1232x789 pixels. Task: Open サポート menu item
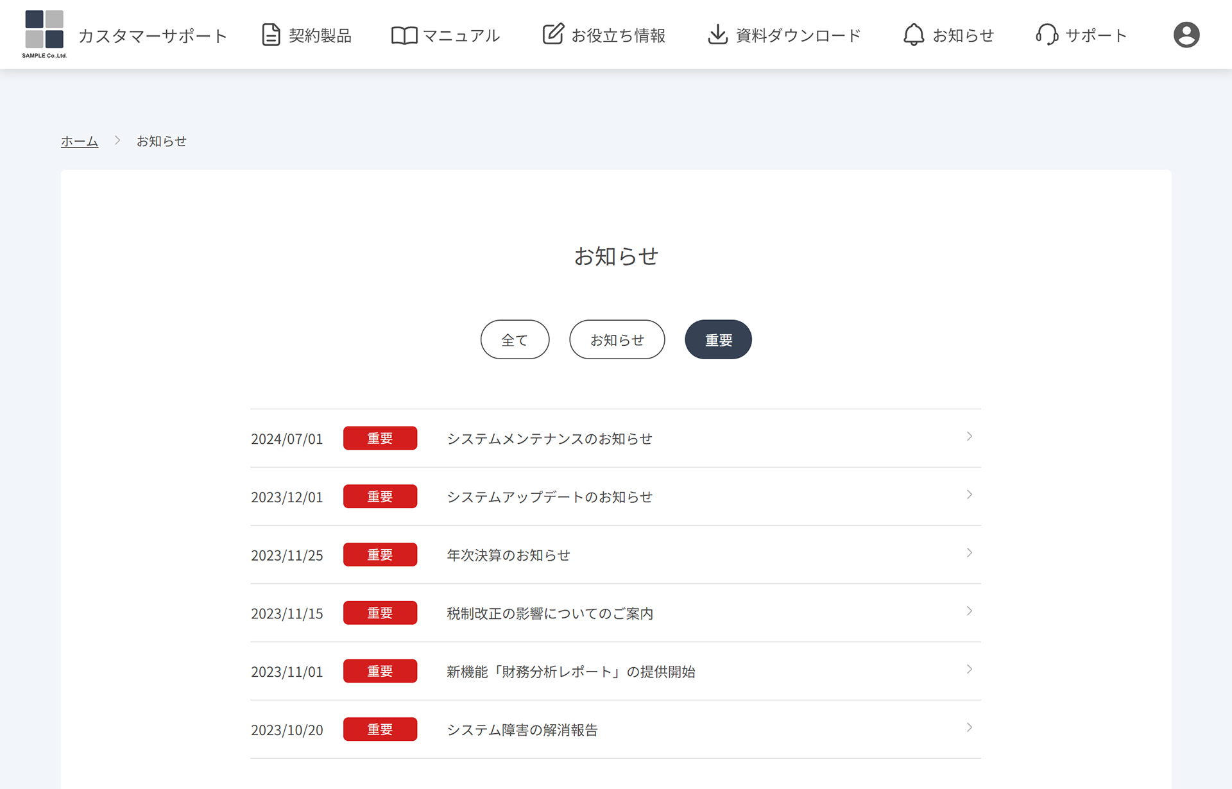click(x=1082, y=35)
